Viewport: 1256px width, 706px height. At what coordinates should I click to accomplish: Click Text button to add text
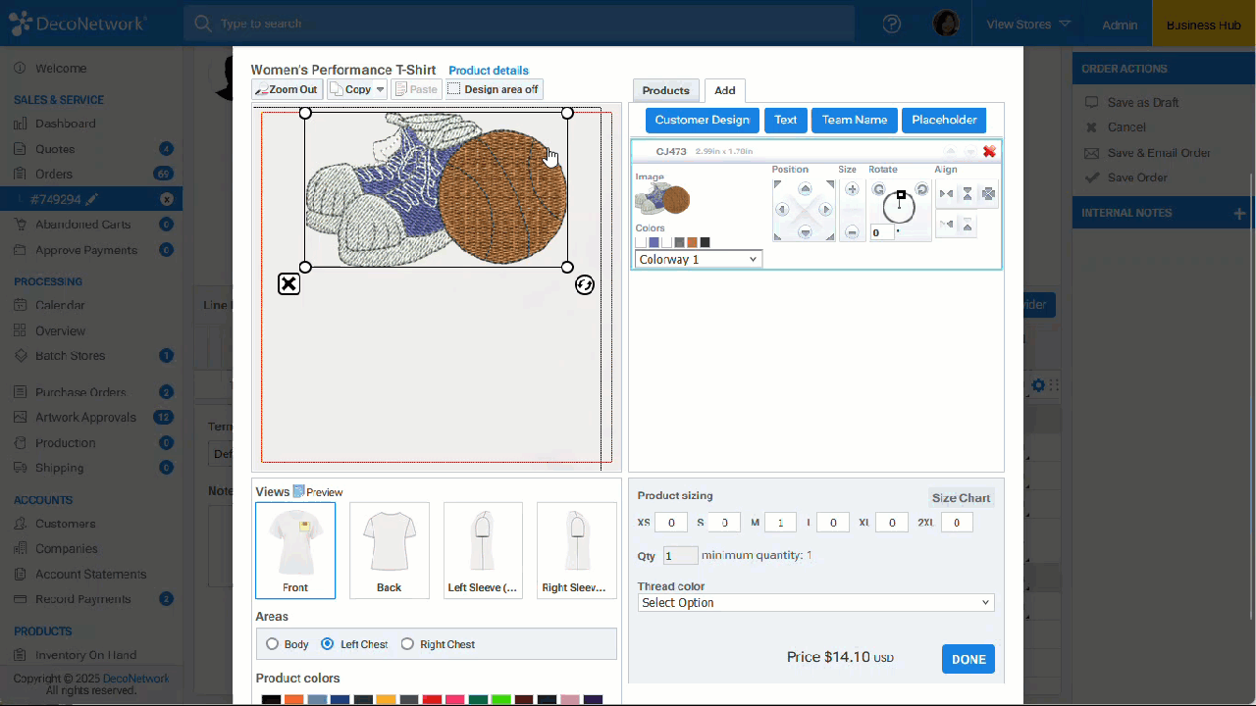[x=786, y=120]
